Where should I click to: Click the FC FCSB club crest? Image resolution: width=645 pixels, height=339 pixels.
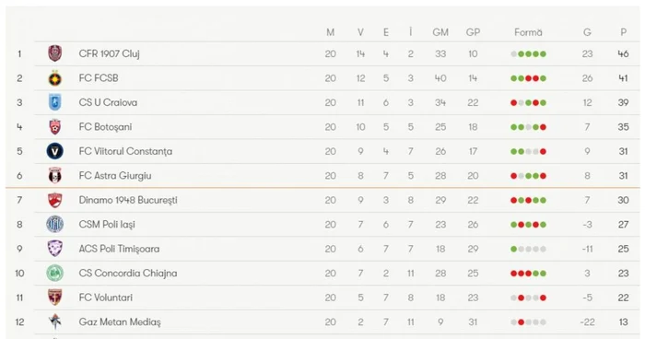tap(54, 78)
